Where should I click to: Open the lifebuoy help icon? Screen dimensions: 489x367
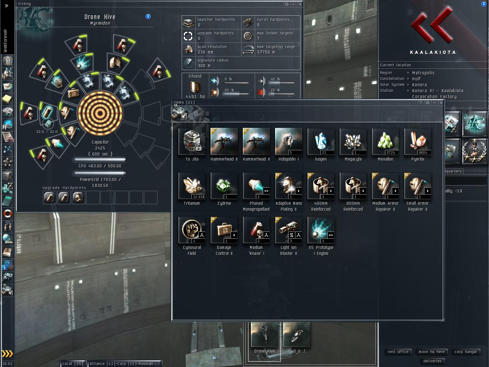(8, 214)
